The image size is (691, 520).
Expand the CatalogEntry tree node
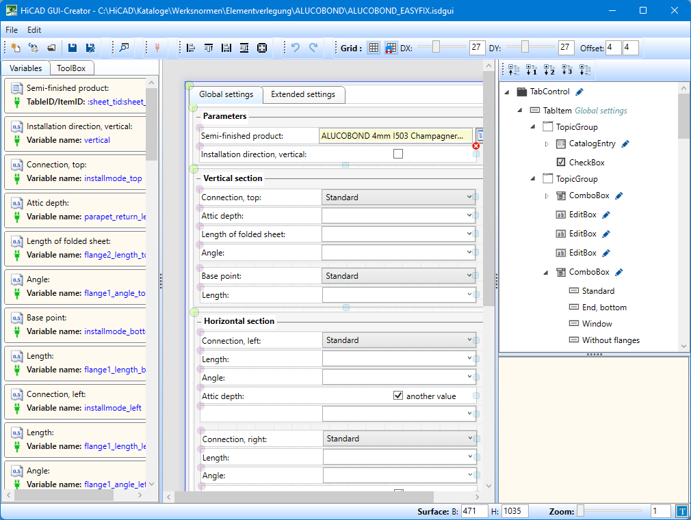click(547, 144)
